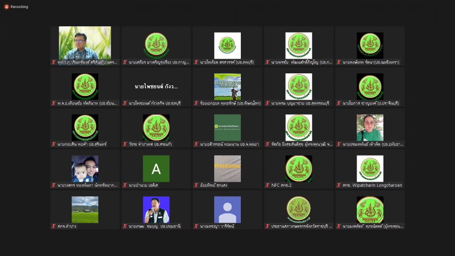Screen dimensions: 455x256
Task: Select man speaking with microphone on blue avatar
Action: tap(156, 210)
